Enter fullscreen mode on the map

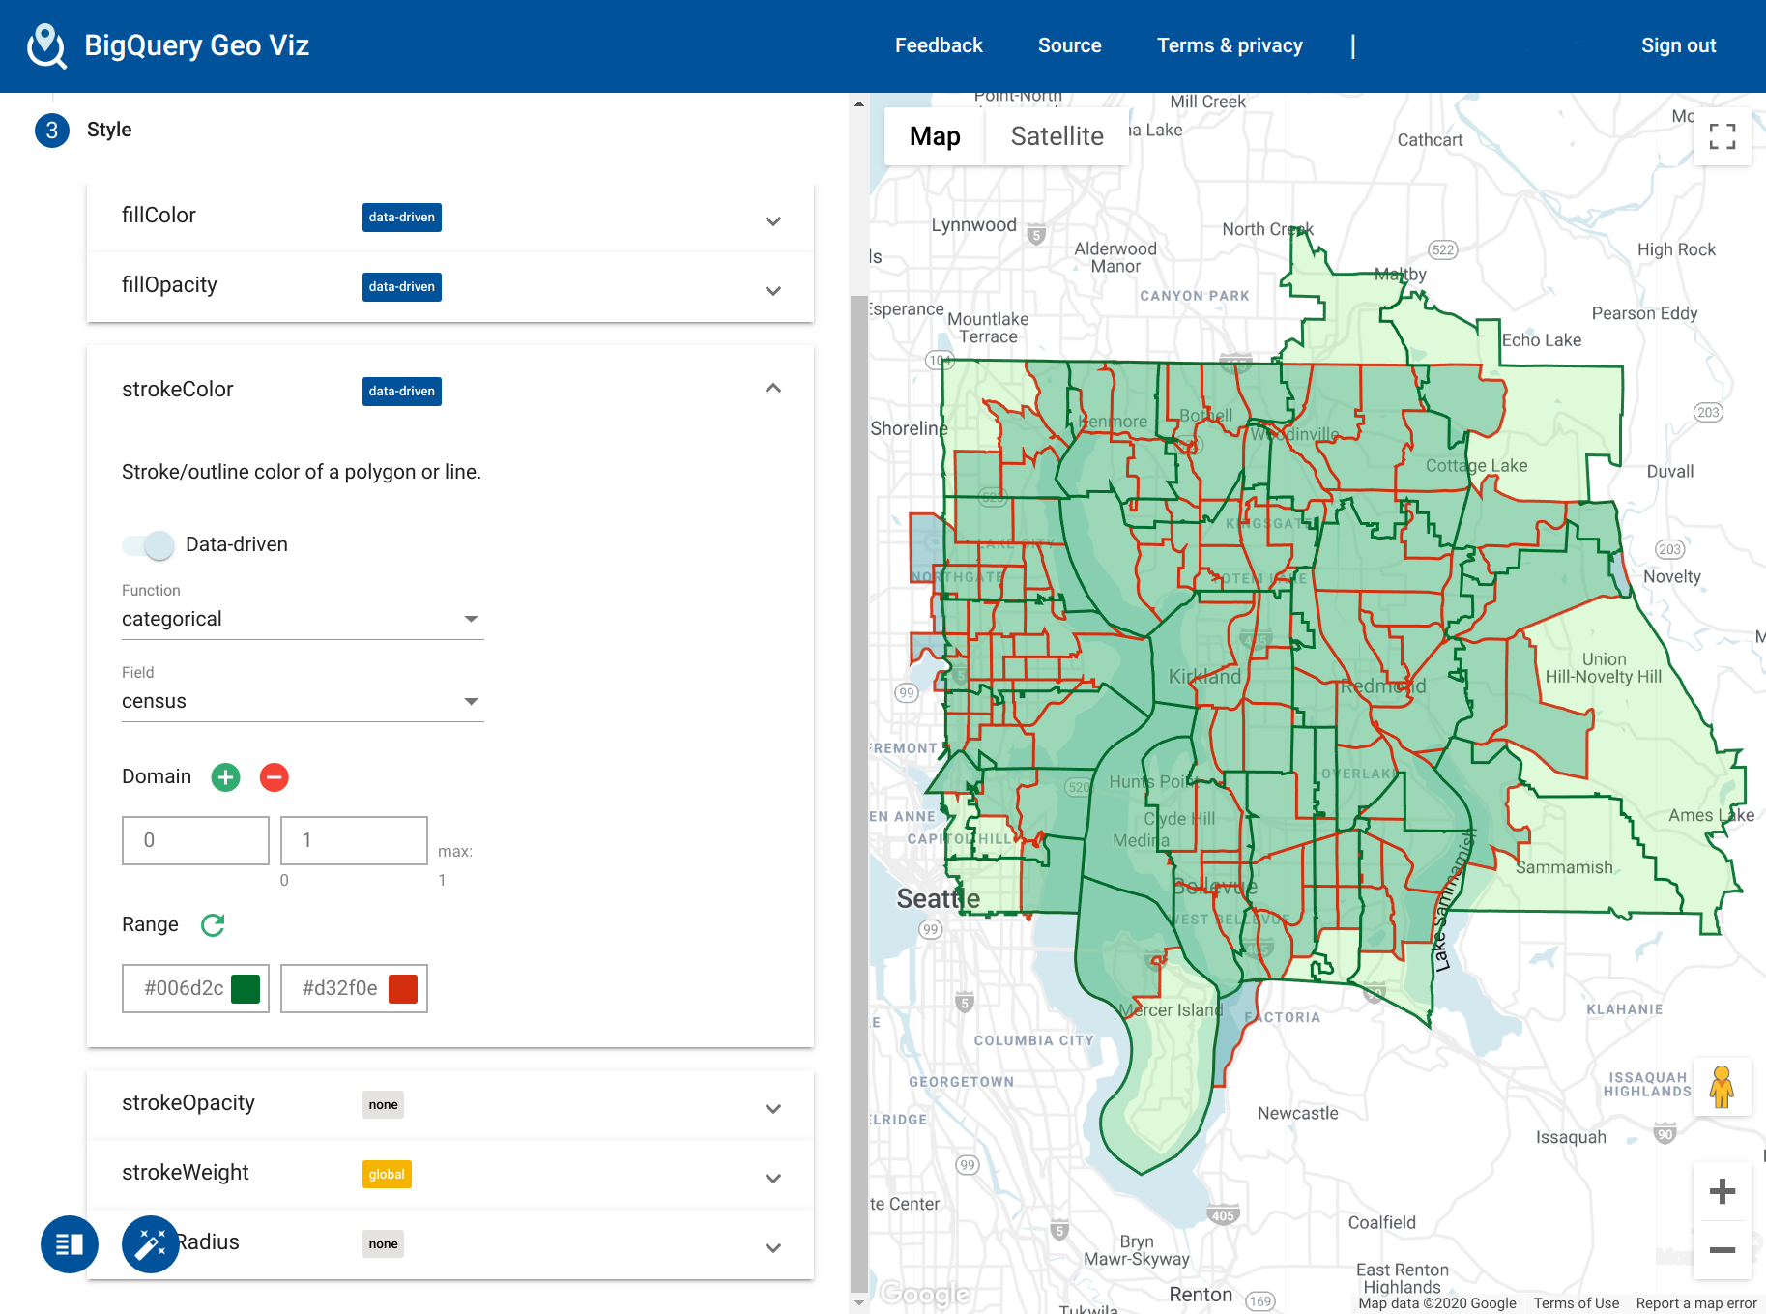click(x=1722, y=138)
